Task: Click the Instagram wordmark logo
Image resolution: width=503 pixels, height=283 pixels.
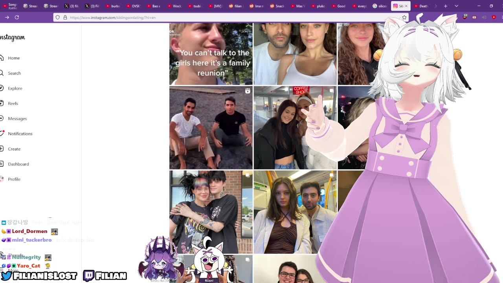Action: point(13,38)
